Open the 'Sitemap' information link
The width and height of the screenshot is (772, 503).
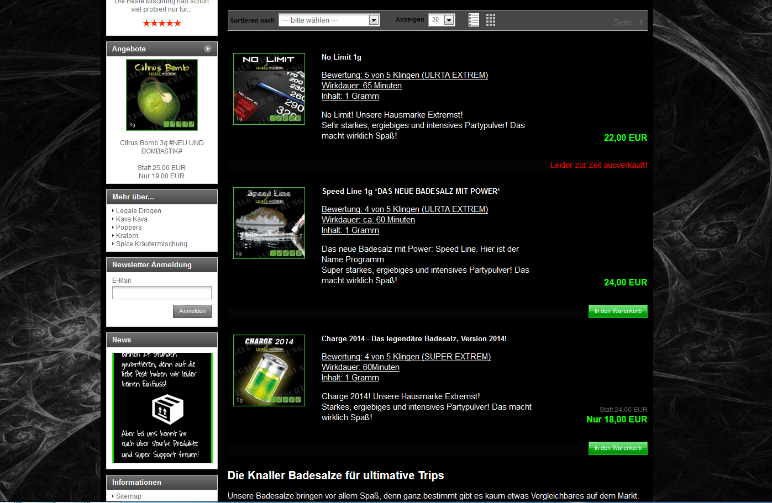point(129,496)
